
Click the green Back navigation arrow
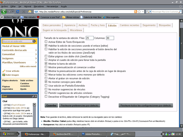point(4,12)
